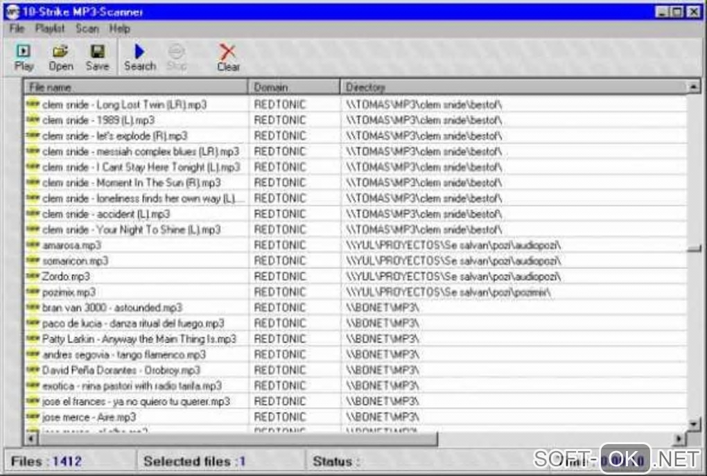This screenshot has height=476, width=707.
Task: Start scanning with the Search icon
Action: coord(140,58)
